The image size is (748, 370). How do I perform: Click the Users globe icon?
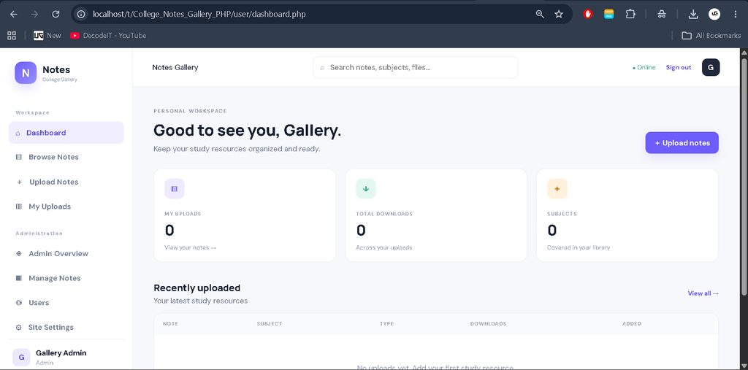pyautogui.click(x=18, y=303)
